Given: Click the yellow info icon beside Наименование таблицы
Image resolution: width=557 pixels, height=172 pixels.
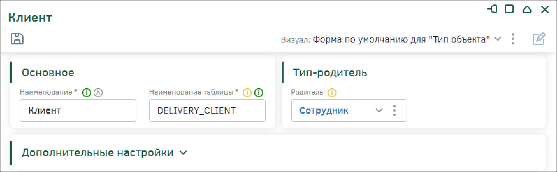Looking at the screenshot, I should (x=247, y=93).
